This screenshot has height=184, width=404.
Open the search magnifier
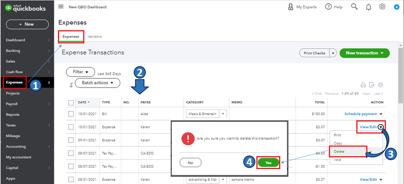click(x=355, y=7)
